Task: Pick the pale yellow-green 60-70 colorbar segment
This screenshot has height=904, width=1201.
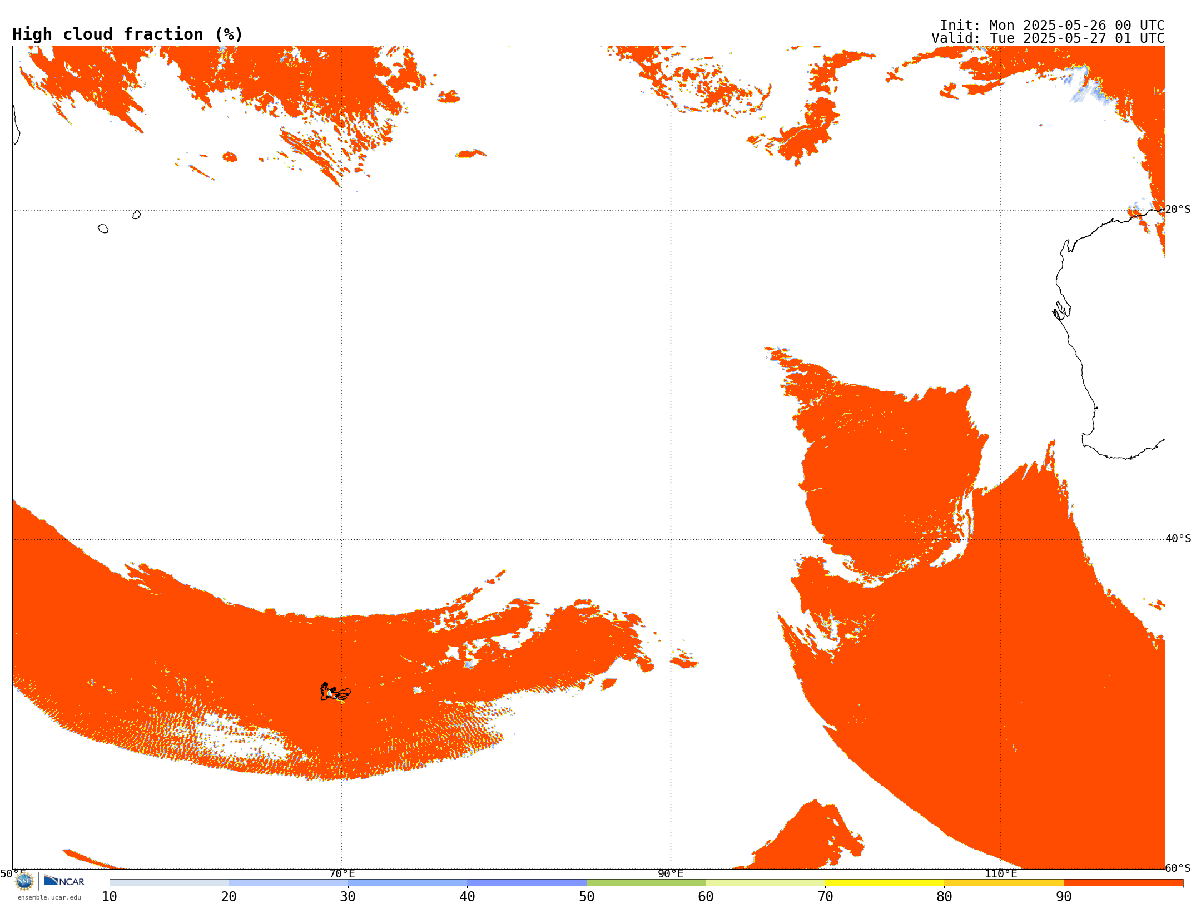Action: (x=765, y=883)
